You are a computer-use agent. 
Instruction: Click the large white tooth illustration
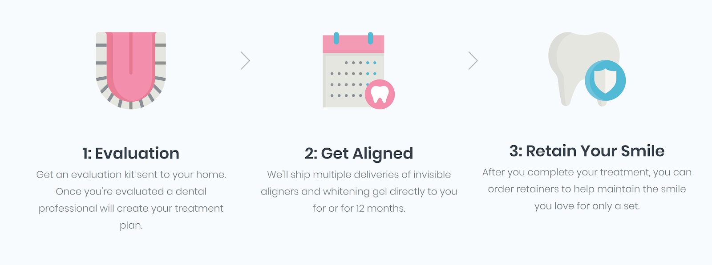click(584, 69)
